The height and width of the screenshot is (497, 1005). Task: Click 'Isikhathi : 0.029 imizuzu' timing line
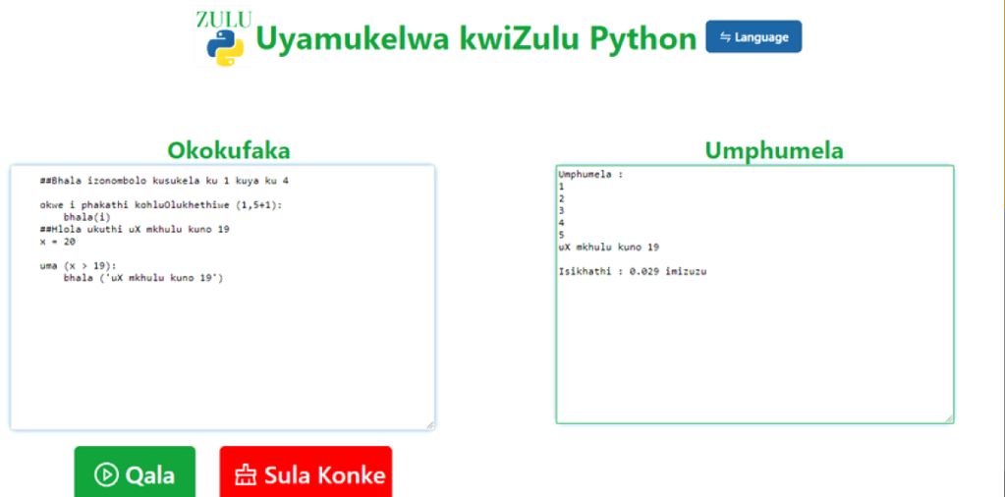coord(632,271)
